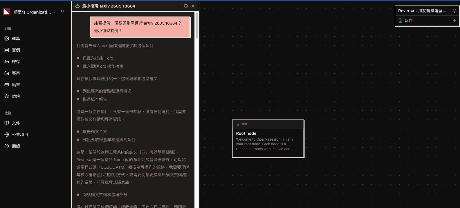
Task: Click step '已載入技能：orx'
Action: pyautogui.click(x=98, y=58)
